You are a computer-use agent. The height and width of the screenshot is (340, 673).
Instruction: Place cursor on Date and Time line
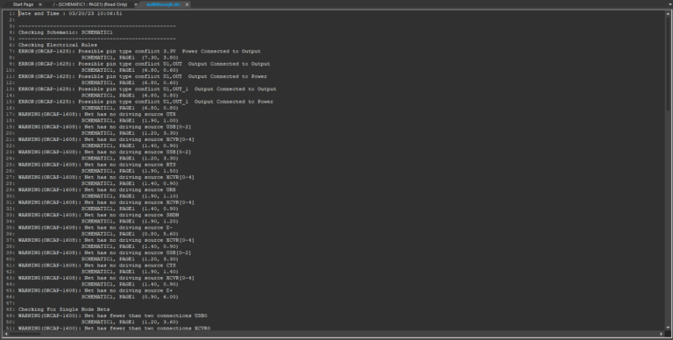click(70, 13)
